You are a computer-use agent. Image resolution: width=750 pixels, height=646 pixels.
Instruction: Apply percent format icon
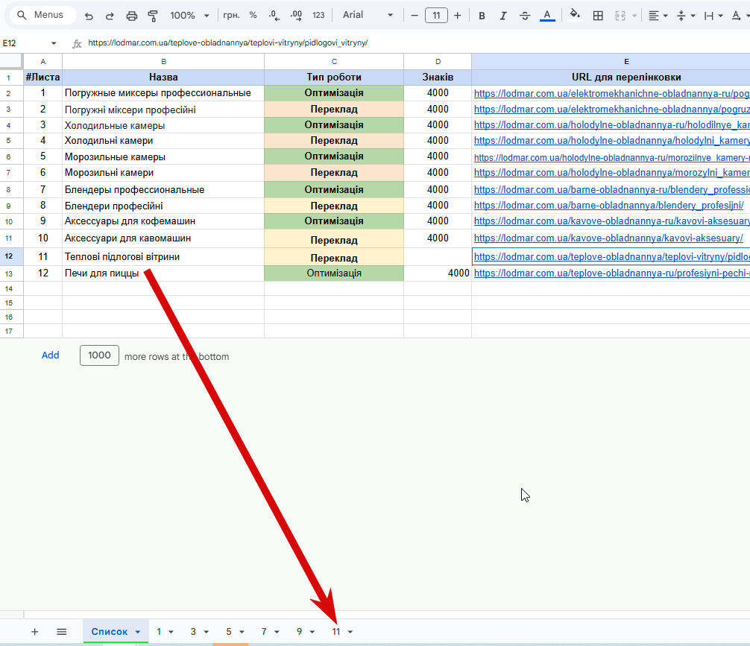click(x=253, y=16)
